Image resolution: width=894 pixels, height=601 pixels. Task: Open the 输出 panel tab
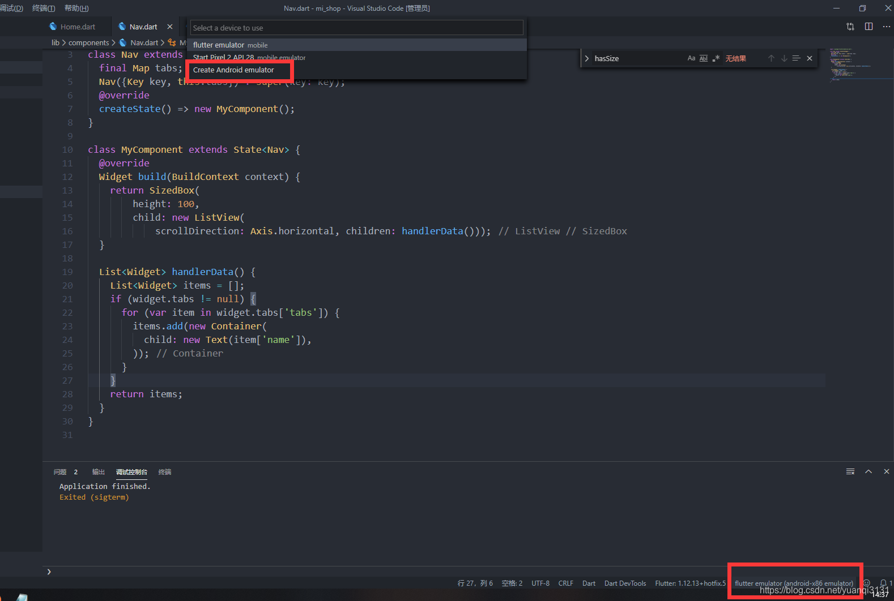[99, 471]
